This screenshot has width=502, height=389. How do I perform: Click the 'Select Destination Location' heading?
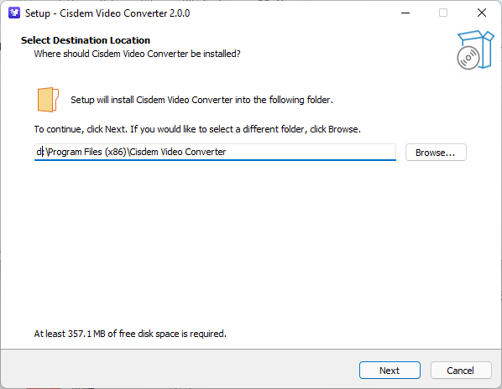tap(86, 40)
